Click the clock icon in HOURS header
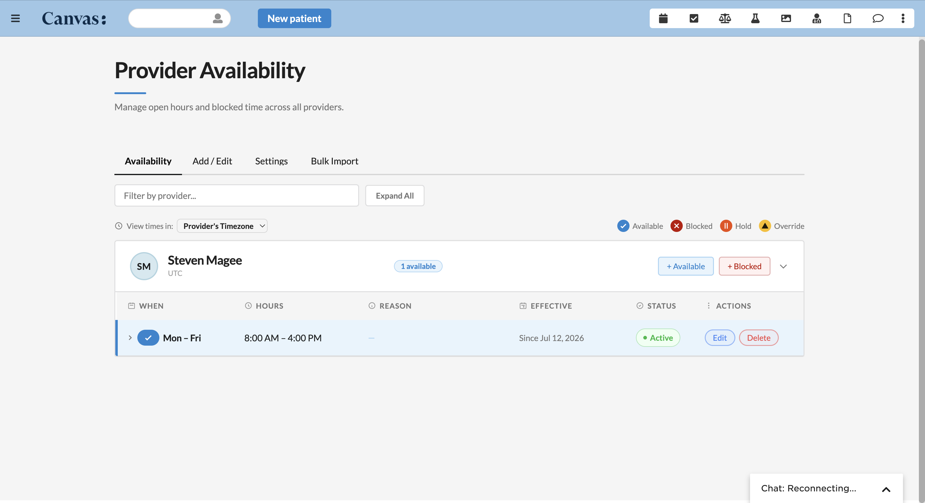This screenshot has height=503, width=925. point(248,306)
